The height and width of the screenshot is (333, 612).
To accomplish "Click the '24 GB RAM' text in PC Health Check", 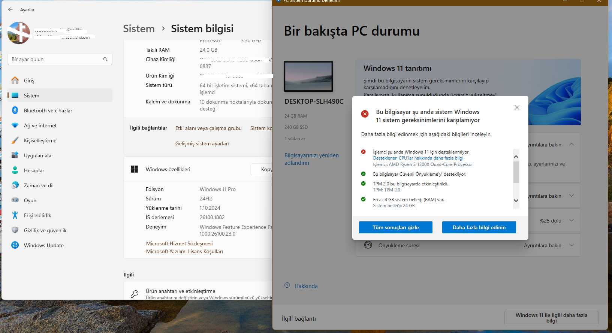I will click(296, 116).
